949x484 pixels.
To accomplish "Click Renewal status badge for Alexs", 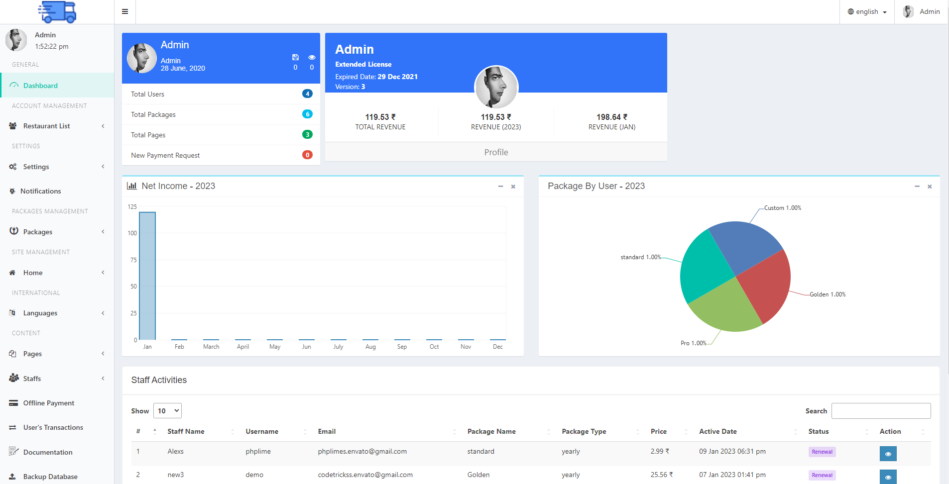I will coord(822,452).
